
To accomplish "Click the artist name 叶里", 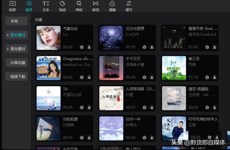I will click(129, 95).
